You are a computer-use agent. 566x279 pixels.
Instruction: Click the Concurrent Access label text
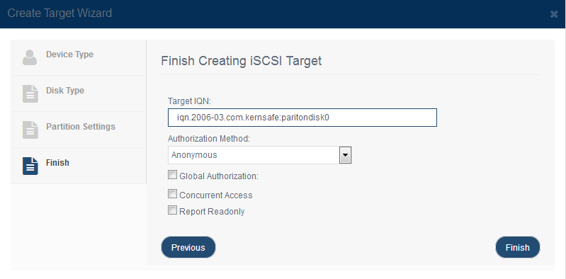pyautogui.click(x=216, y=195)
